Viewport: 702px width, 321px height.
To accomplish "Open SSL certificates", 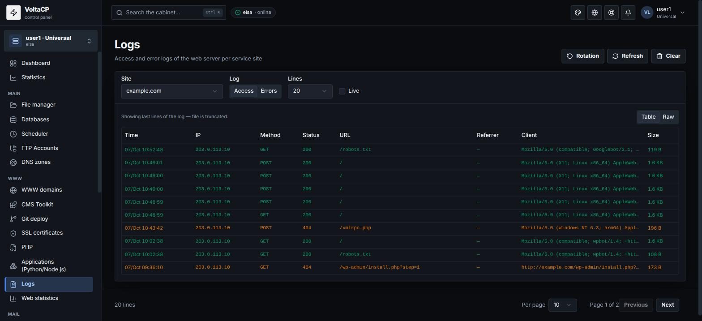I will coord(49,233).
